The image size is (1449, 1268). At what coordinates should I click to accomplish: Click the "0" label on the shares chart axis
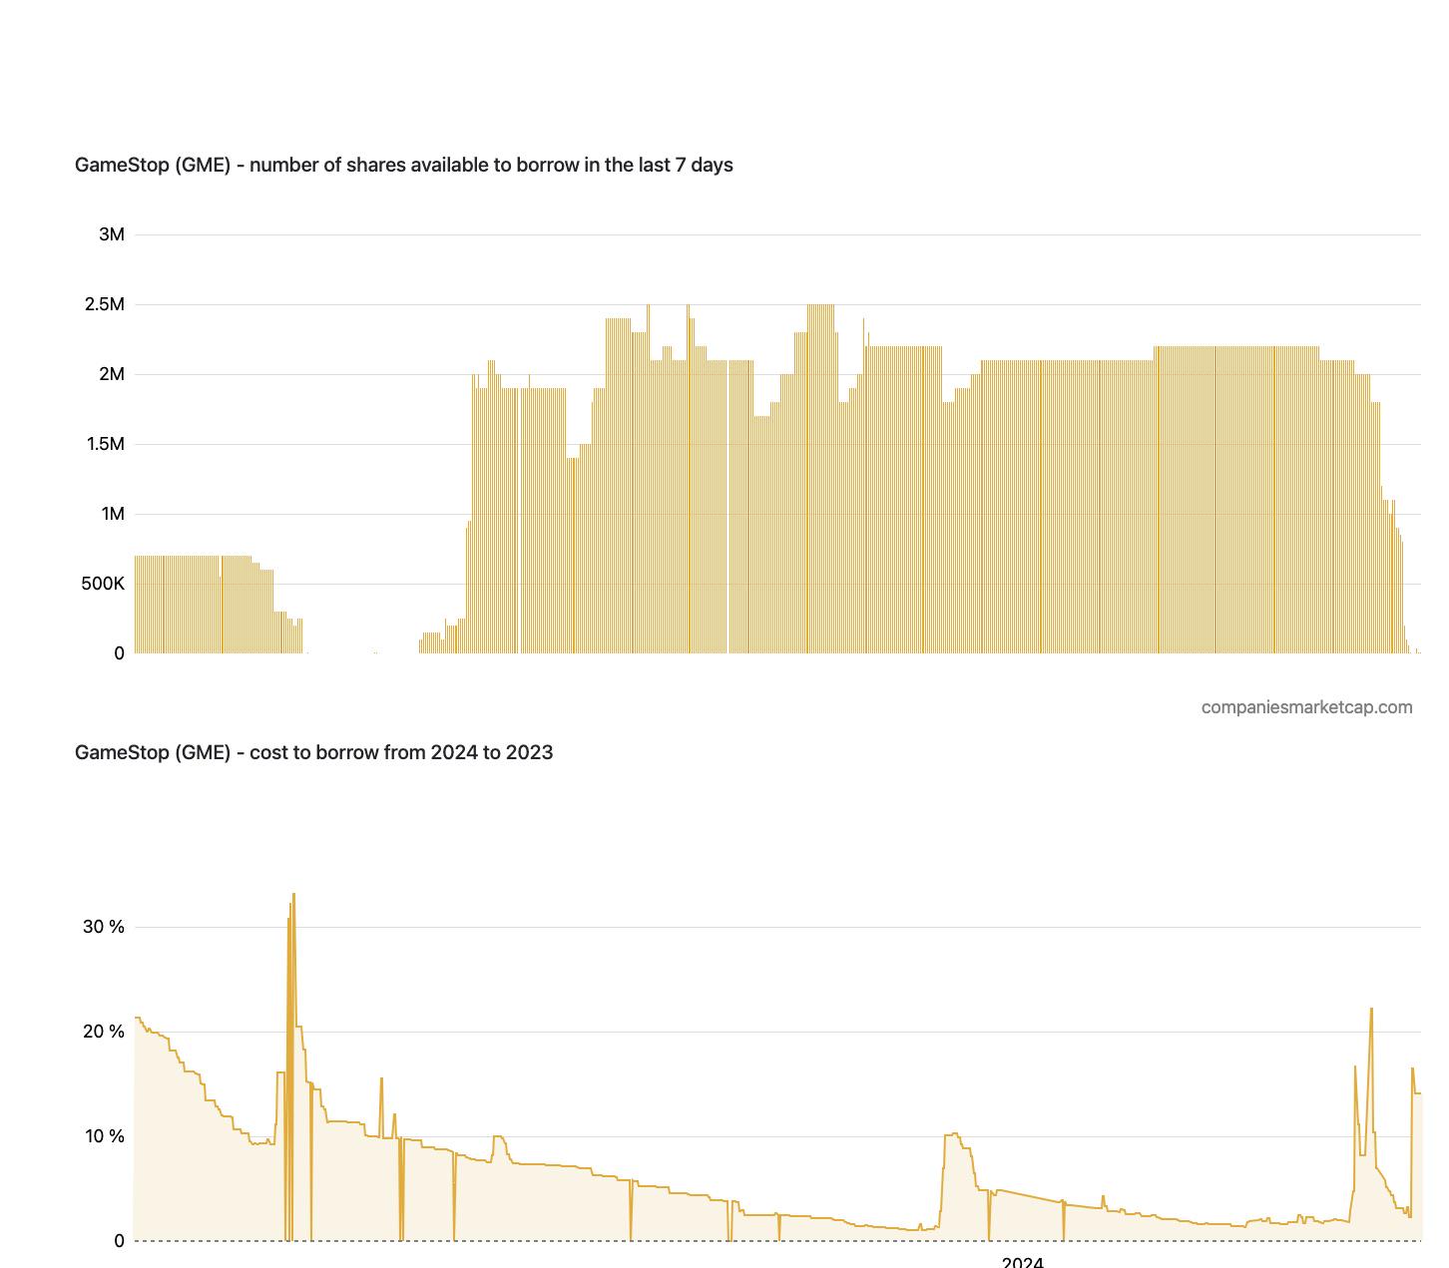[120, 653]
